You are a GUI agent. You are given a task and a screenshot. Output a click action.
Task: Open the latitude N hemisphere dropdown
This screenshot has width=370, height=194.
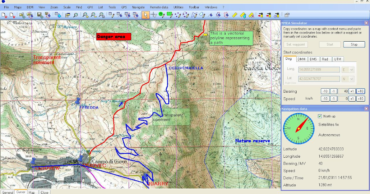click(x=351, y=79)
